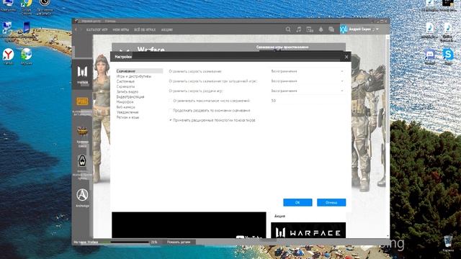Click the show details button in status bar

click(179, 242)
